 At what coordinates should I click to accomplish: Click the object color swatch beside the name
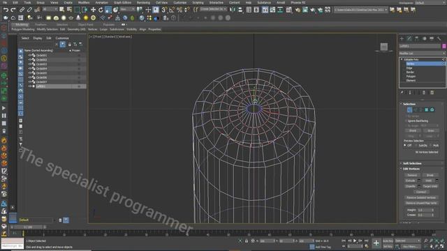click(x=444, y=46)
